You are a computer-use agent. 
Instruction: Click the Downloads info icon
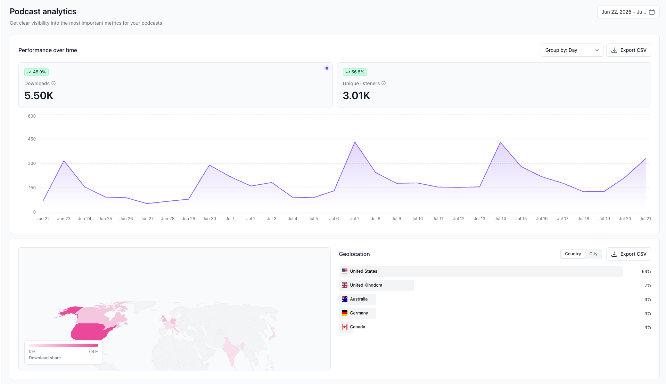click(x=54, y=83)
